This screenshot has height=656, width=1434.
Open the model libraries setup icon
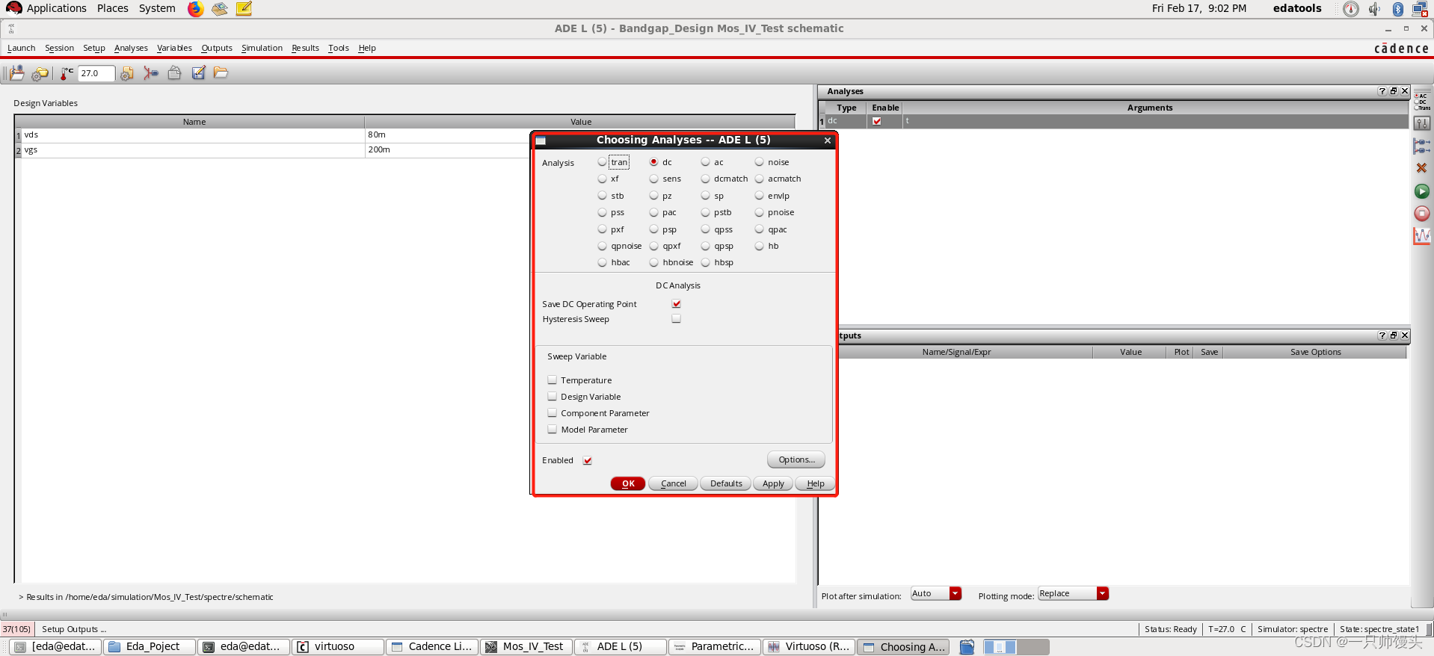[127, 73]
